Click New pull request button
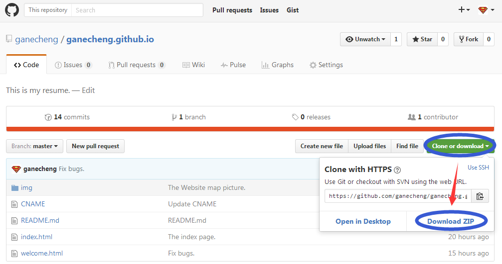The width and height of the screenshot is (502, 264). (95, 146)
